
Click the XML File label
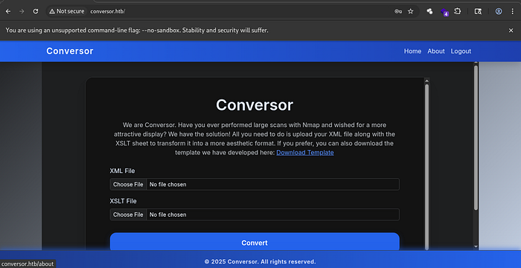pyautogui.click(x=122, y=171)
